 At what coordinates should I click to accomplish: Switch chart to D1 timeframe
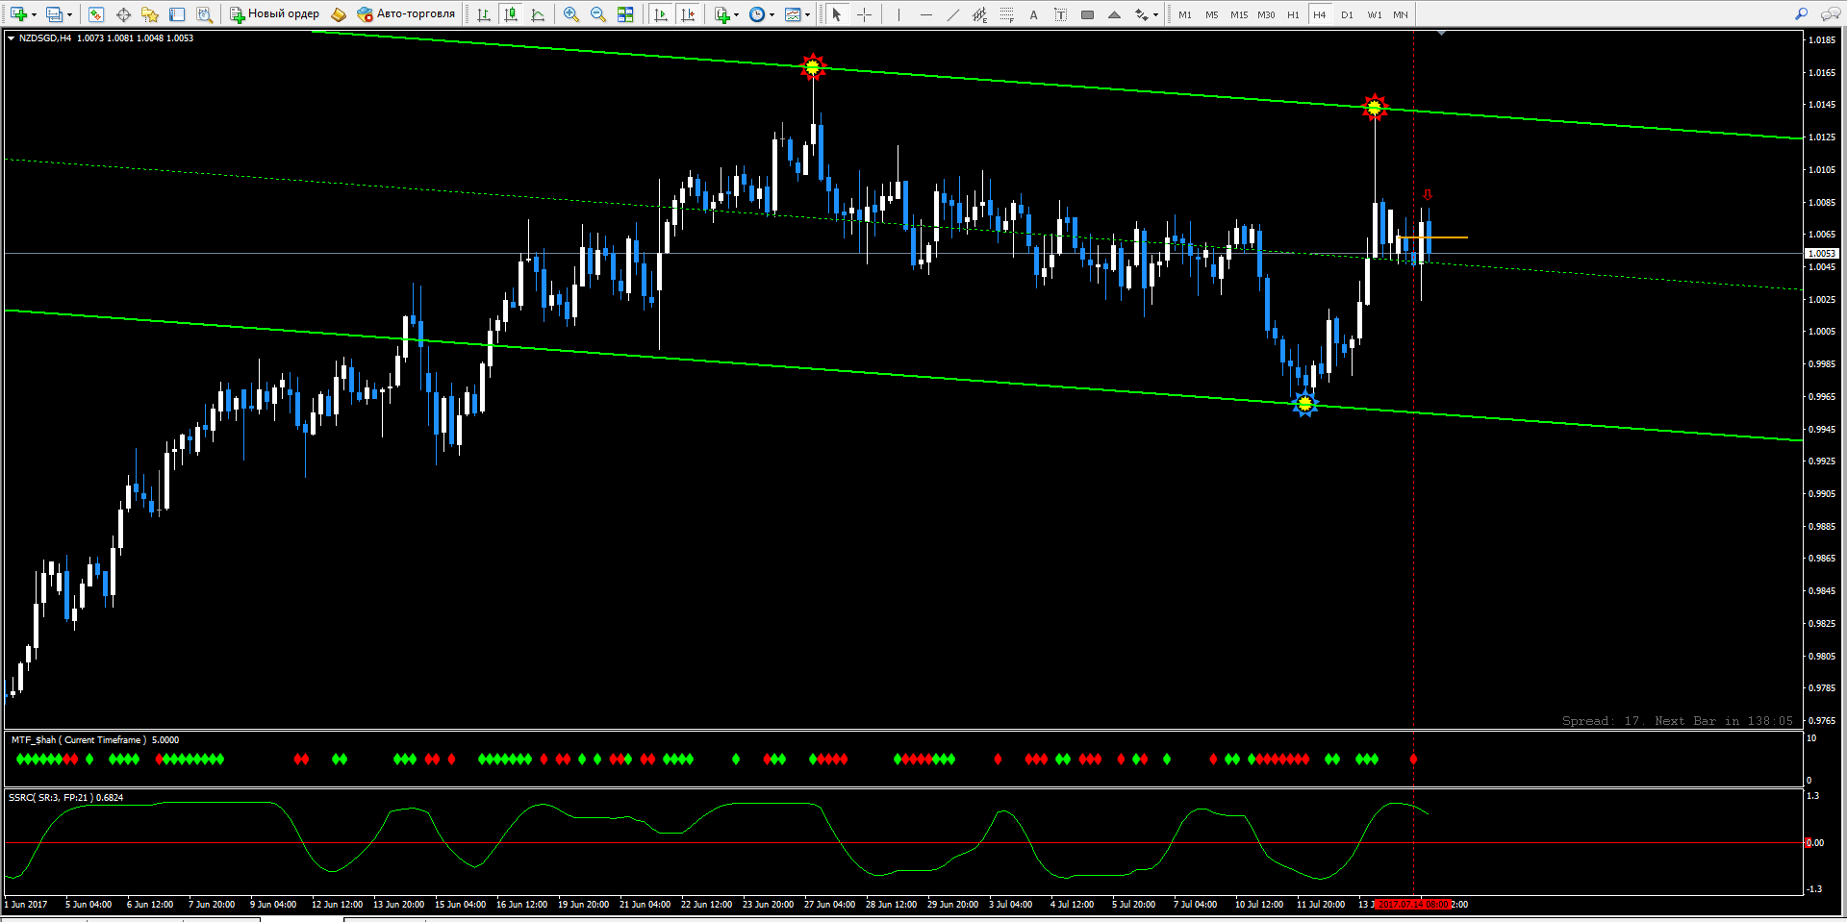1347,14
